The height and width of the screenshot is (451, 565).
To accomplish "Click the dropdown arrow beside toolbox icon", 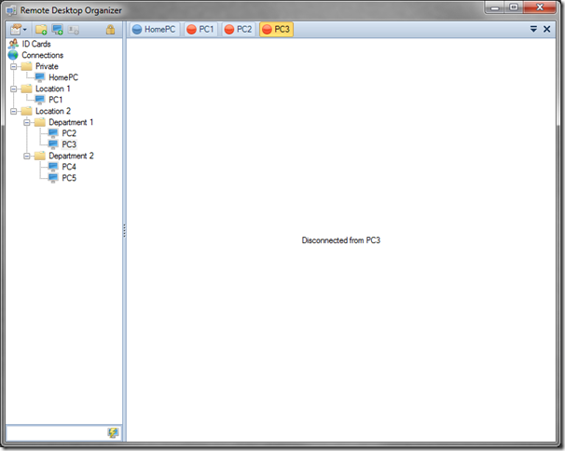I will [25, 30].
